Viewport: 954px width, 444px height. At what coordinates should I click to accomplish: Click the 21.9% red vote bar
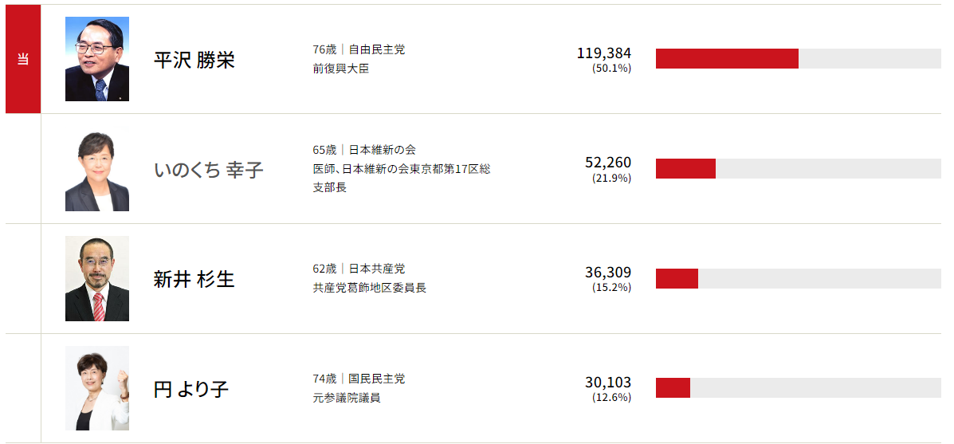click(685, 169)
